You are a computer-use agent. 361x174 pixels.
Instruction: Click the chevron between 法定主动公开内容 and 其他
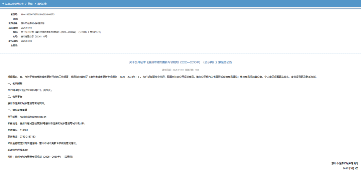point(25,4)
